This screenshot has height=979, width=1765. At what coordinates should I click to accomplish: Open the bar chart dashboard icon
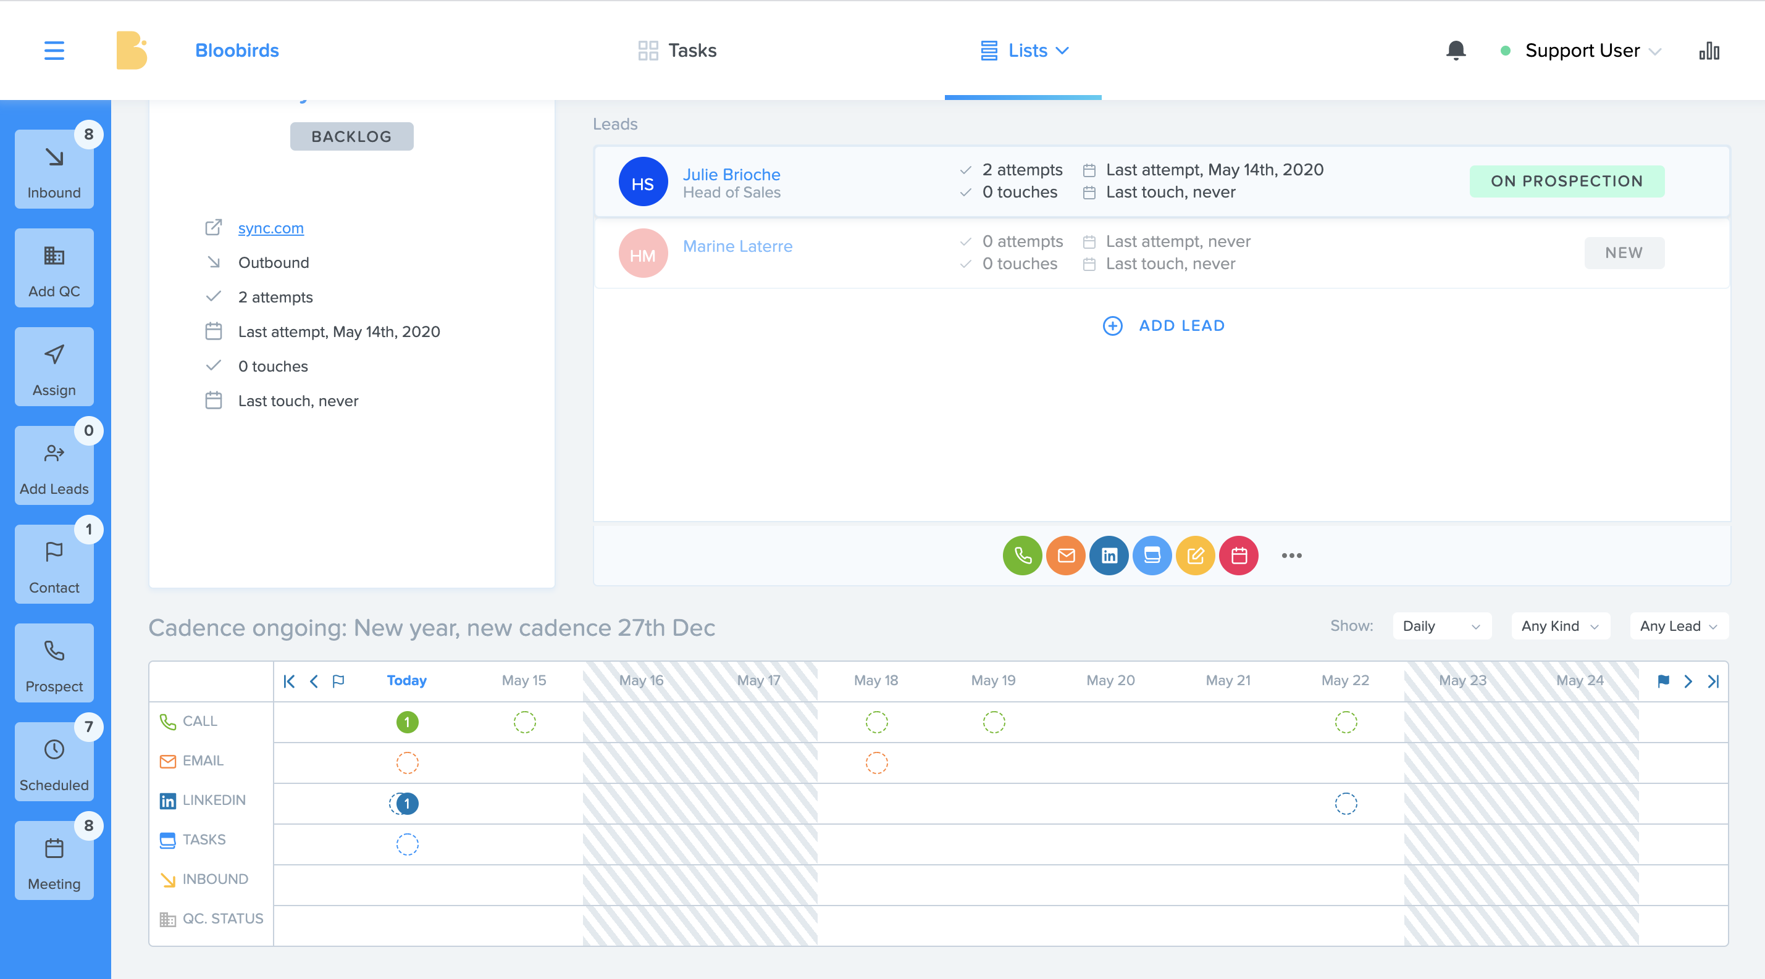click(1709, 51)
